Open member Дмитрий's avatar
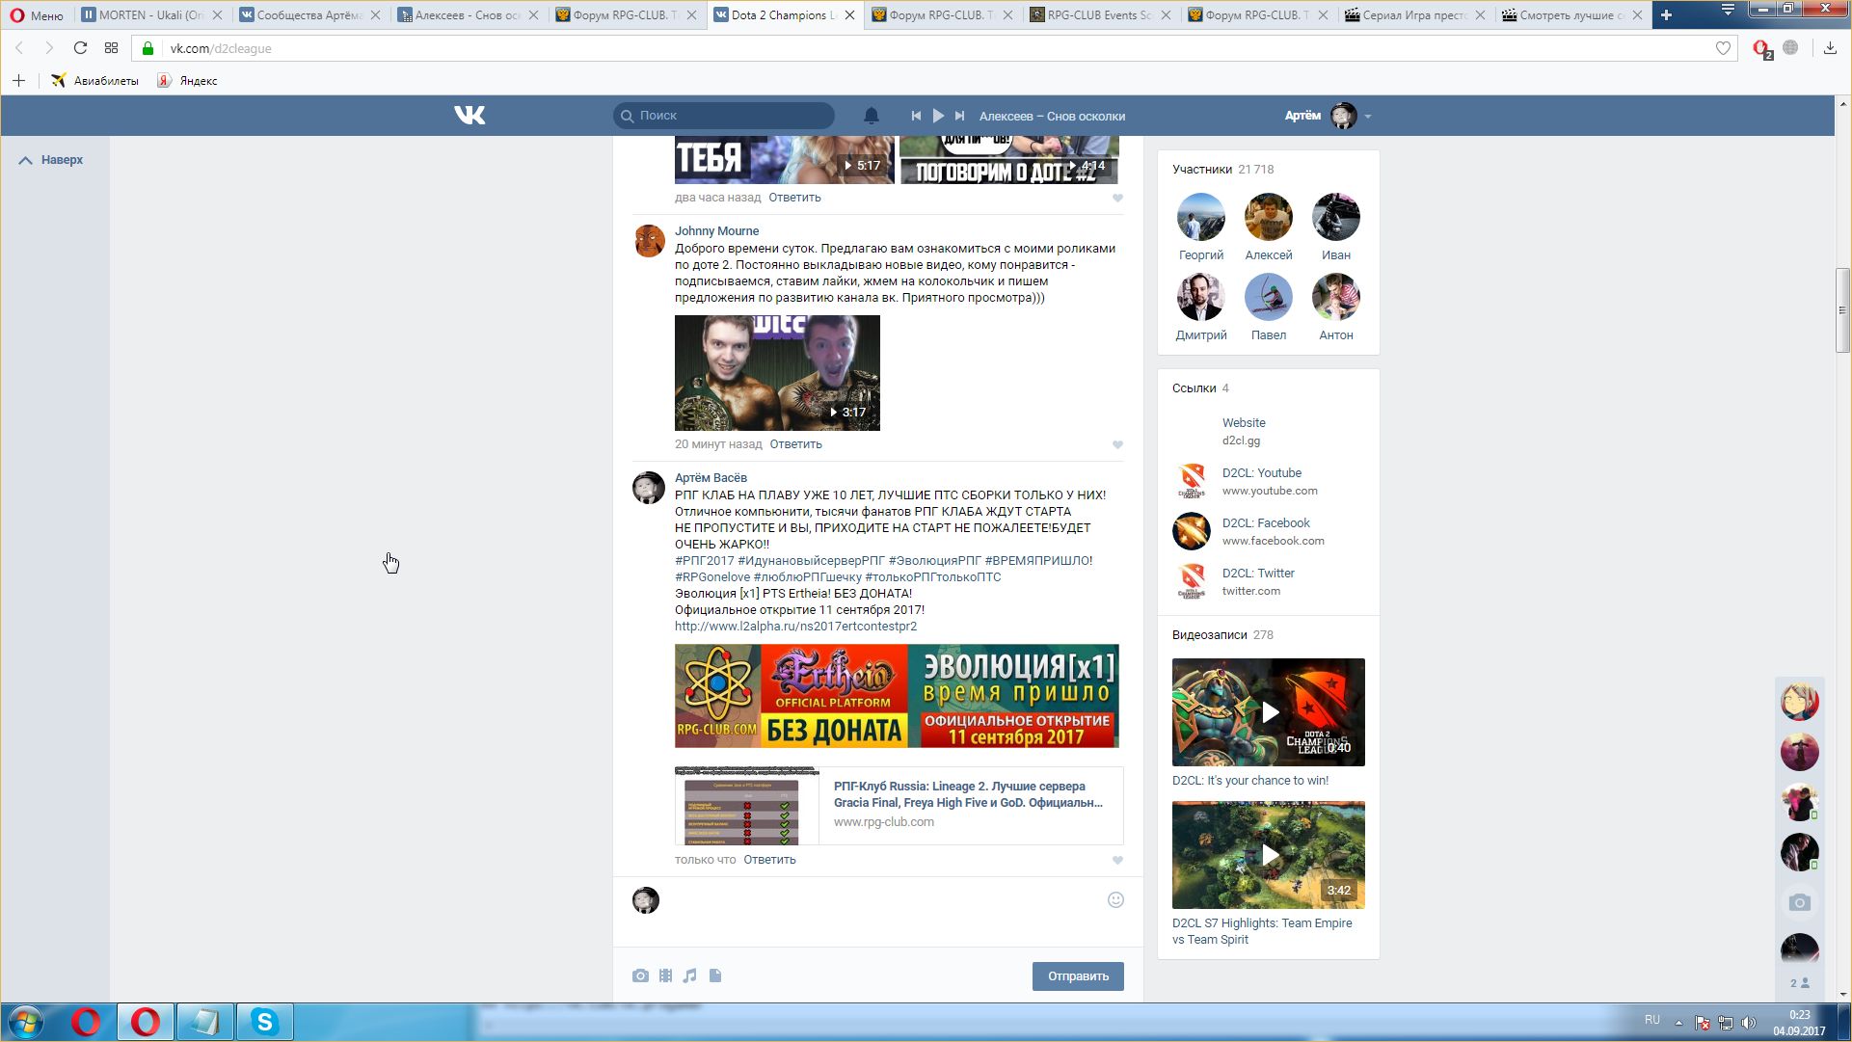The image size is (1852, 1042). [1200, 297]
